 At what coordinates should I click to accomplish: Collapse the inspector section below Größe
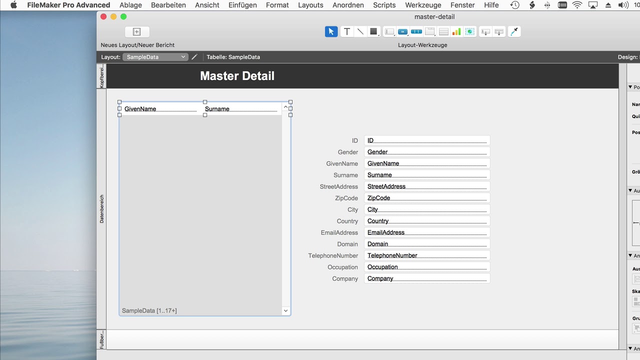click(x=630, y=190)
